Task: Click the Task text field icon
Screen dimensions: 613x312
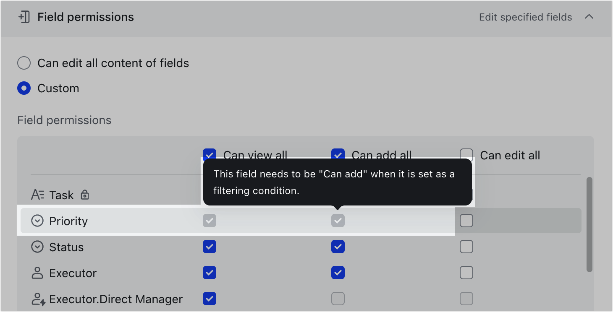Action: 38,195
